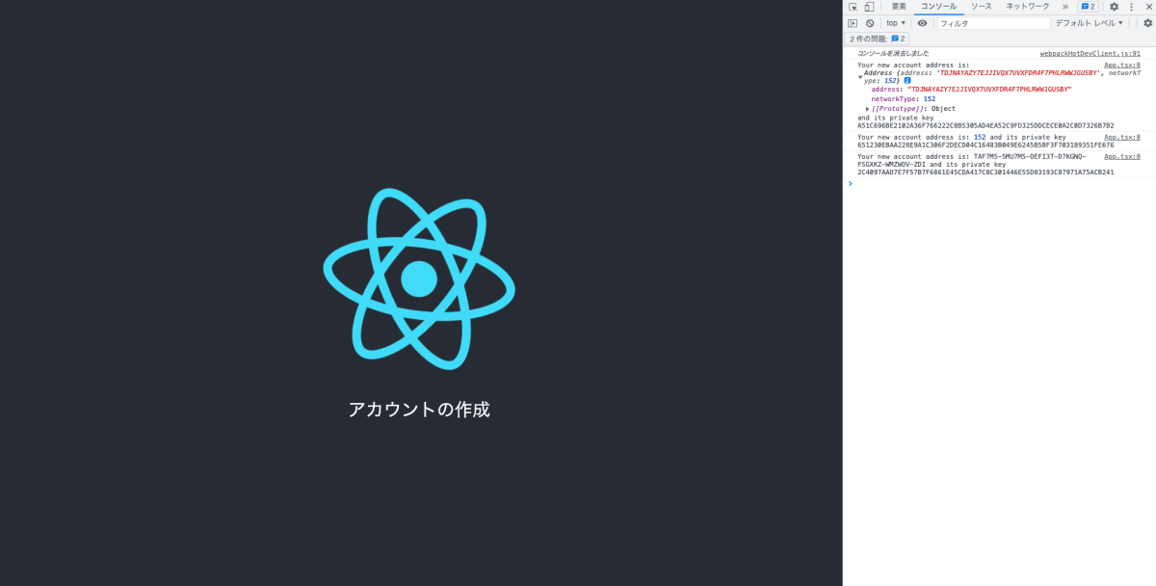1156x586 pixels.
Task: Create a live expression with the eye icon
Action: tap(922, 23)
